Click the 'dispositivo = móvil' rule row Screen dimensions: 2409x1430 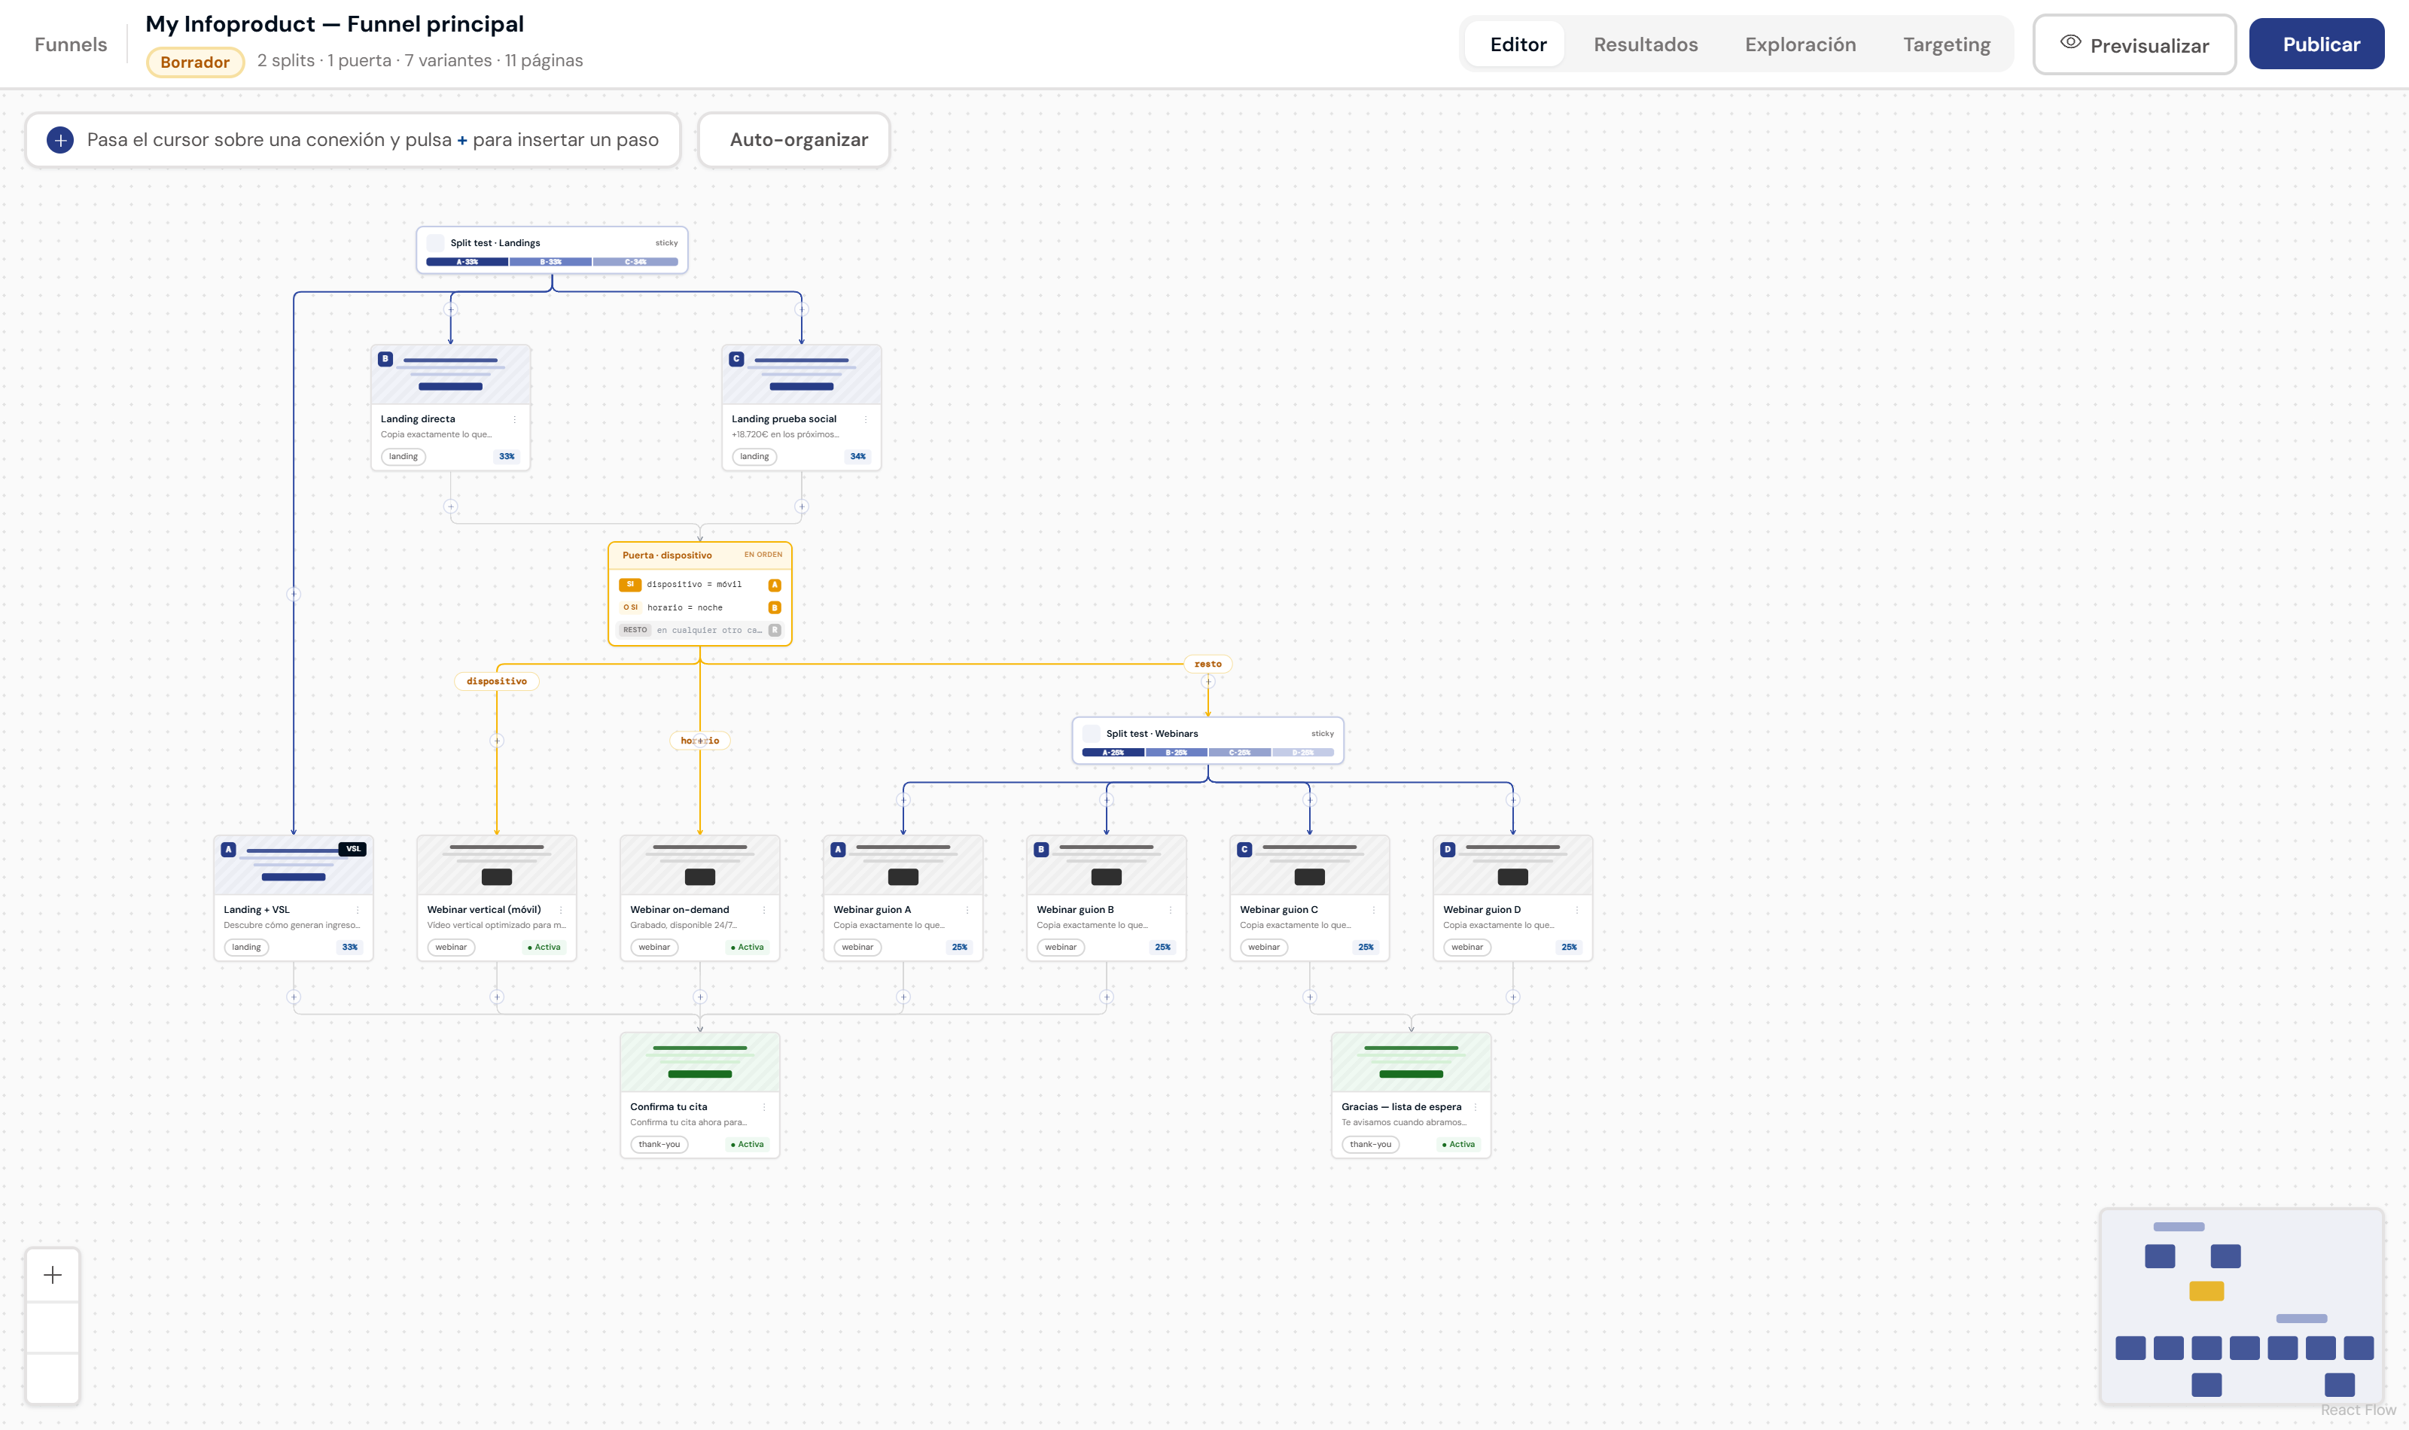pos(699,585)
